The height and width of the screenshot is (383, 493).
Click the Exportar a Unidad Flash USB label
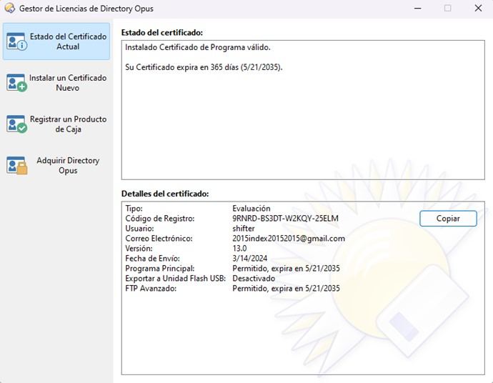(x=176, y=278)
